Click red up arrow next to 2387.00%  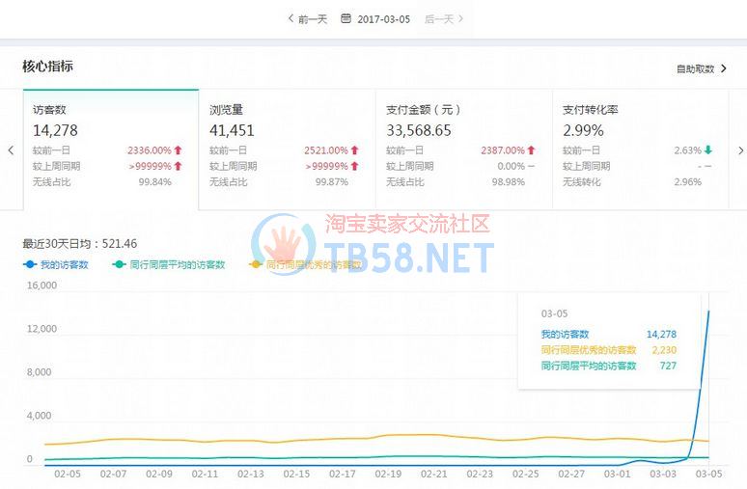click(x=532, y=150)
